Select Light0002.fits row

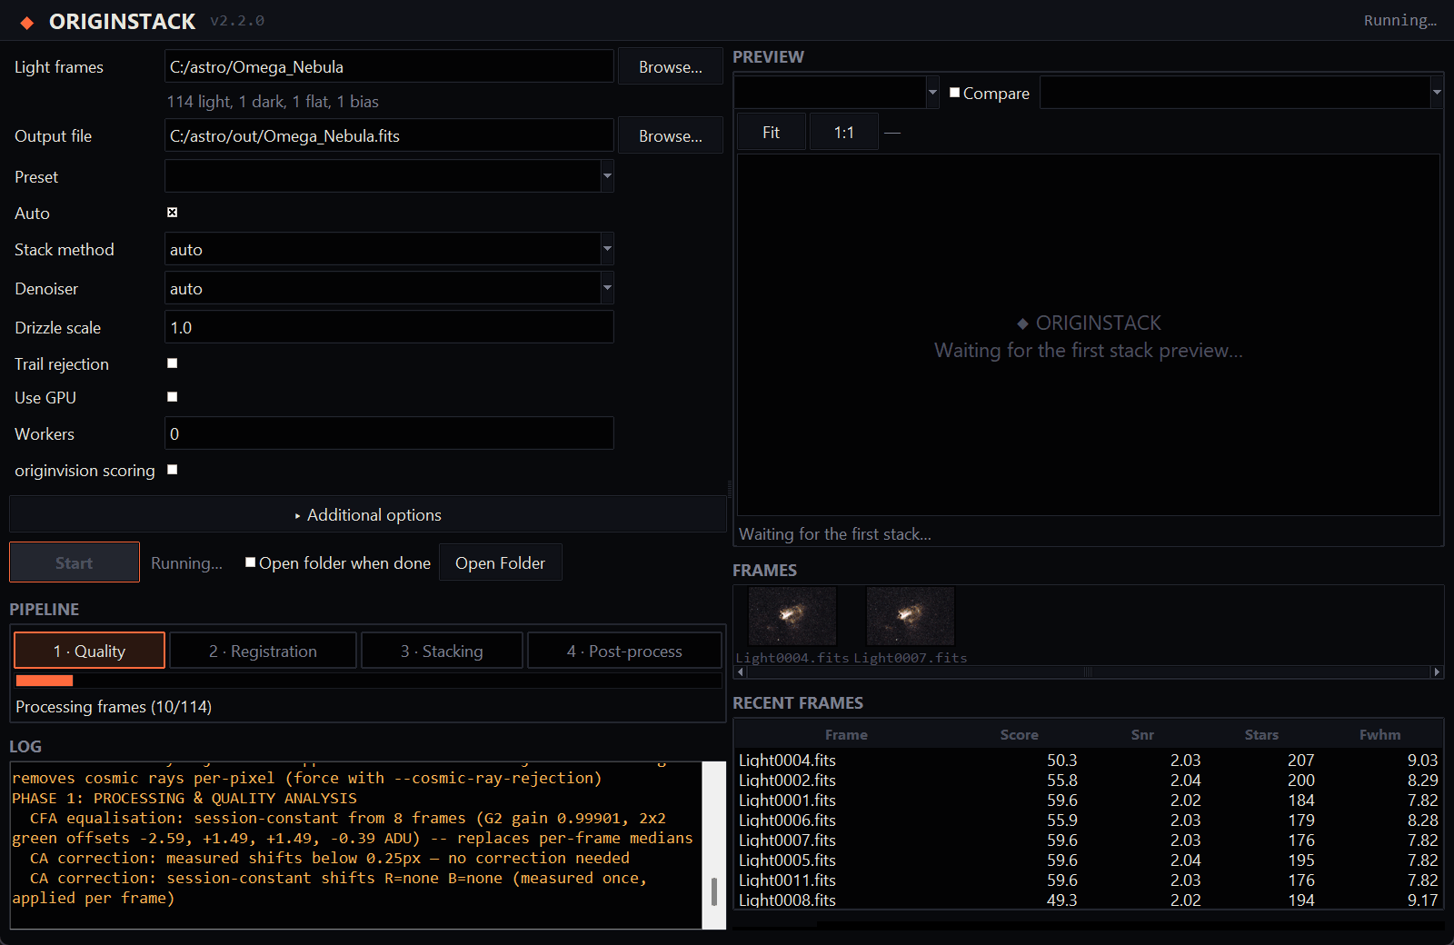(x=1089, y=780)
